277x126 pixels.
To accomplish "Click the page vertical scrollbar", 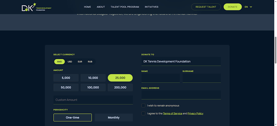I will coord(275,50).
